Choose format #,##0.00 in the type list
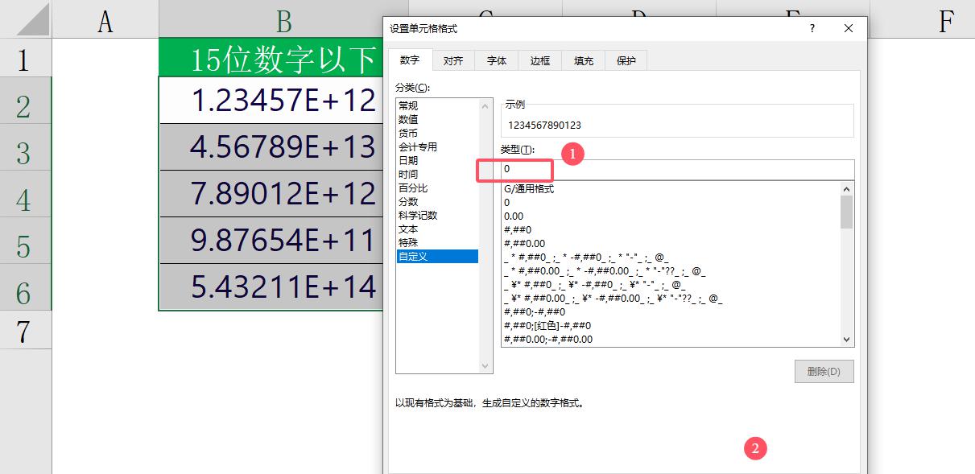Image resolution: width=975 pixels, height=474 pixels. [671, 244]
